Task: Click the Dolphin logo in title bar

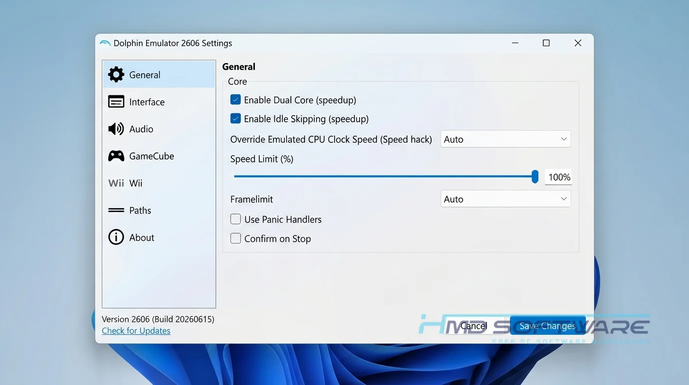Action: (x=105, y=43)
